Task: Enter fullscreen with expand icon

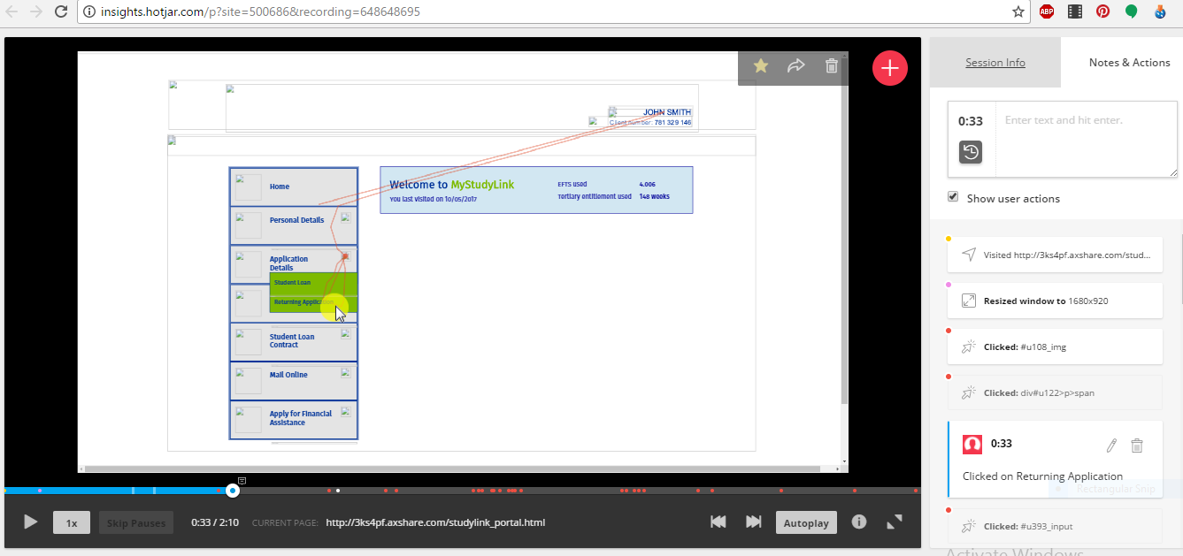Action: pyautogui.click(x=895, y=522)
